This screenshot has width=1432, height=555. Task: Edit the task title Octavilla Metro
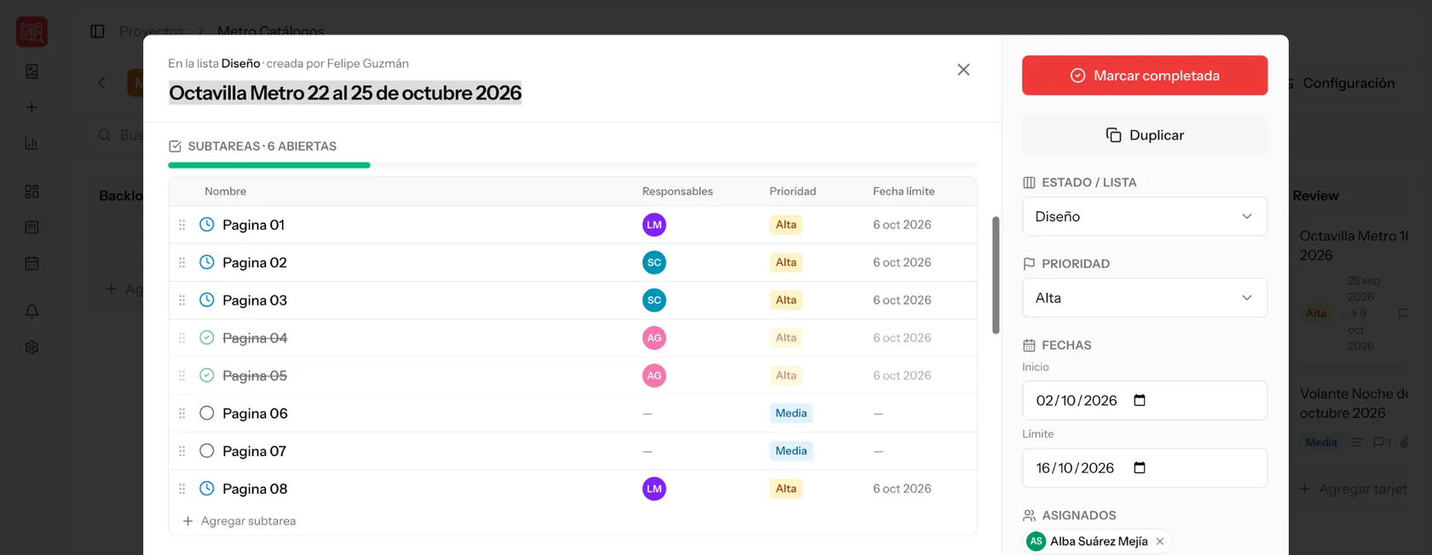(345, 93)
